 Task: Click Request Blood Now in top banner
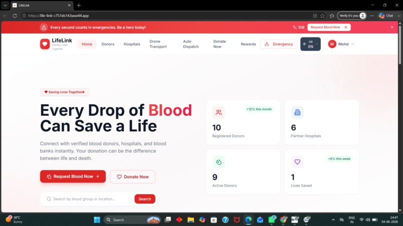coord(328,27)
